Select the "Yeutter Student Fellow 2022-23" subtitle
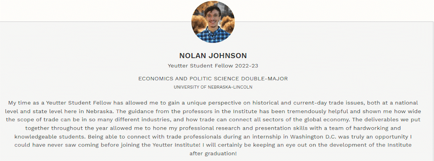Screen dimensions: 434x161 tap(213, 65)
